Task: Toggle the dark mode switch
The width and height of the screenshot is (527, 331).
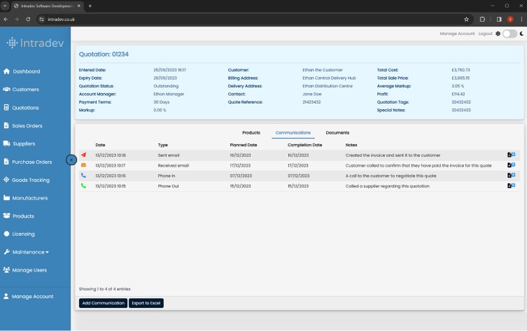Action: 510,34
